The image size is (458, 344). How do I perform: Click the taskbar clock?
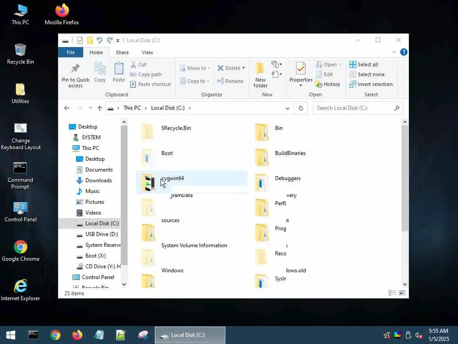pyautogui.click(x=438, y=335)
